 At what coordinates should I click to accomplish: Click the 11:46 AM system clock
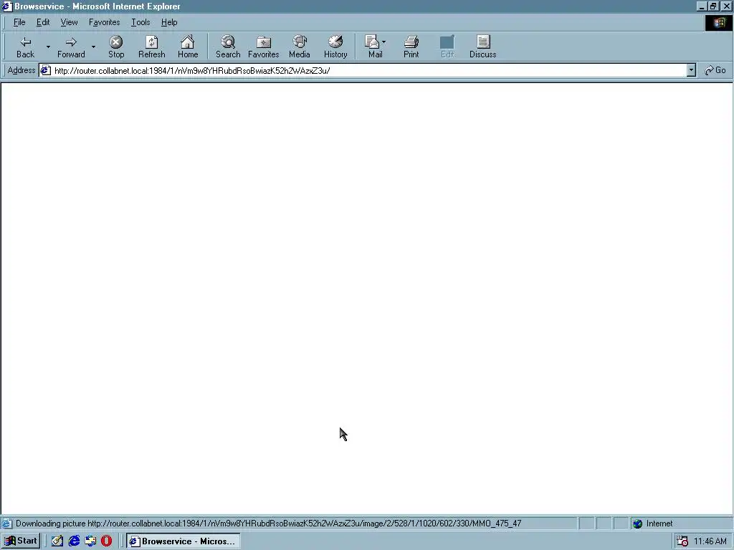pyautogui.click(x=710, y=541)
